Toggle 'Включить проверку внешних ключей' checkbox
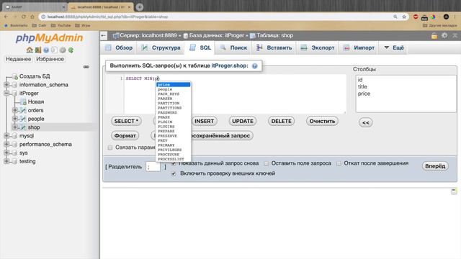Image resolution: width=461 pixels, height=259 pixels. (x=174, y=173)
